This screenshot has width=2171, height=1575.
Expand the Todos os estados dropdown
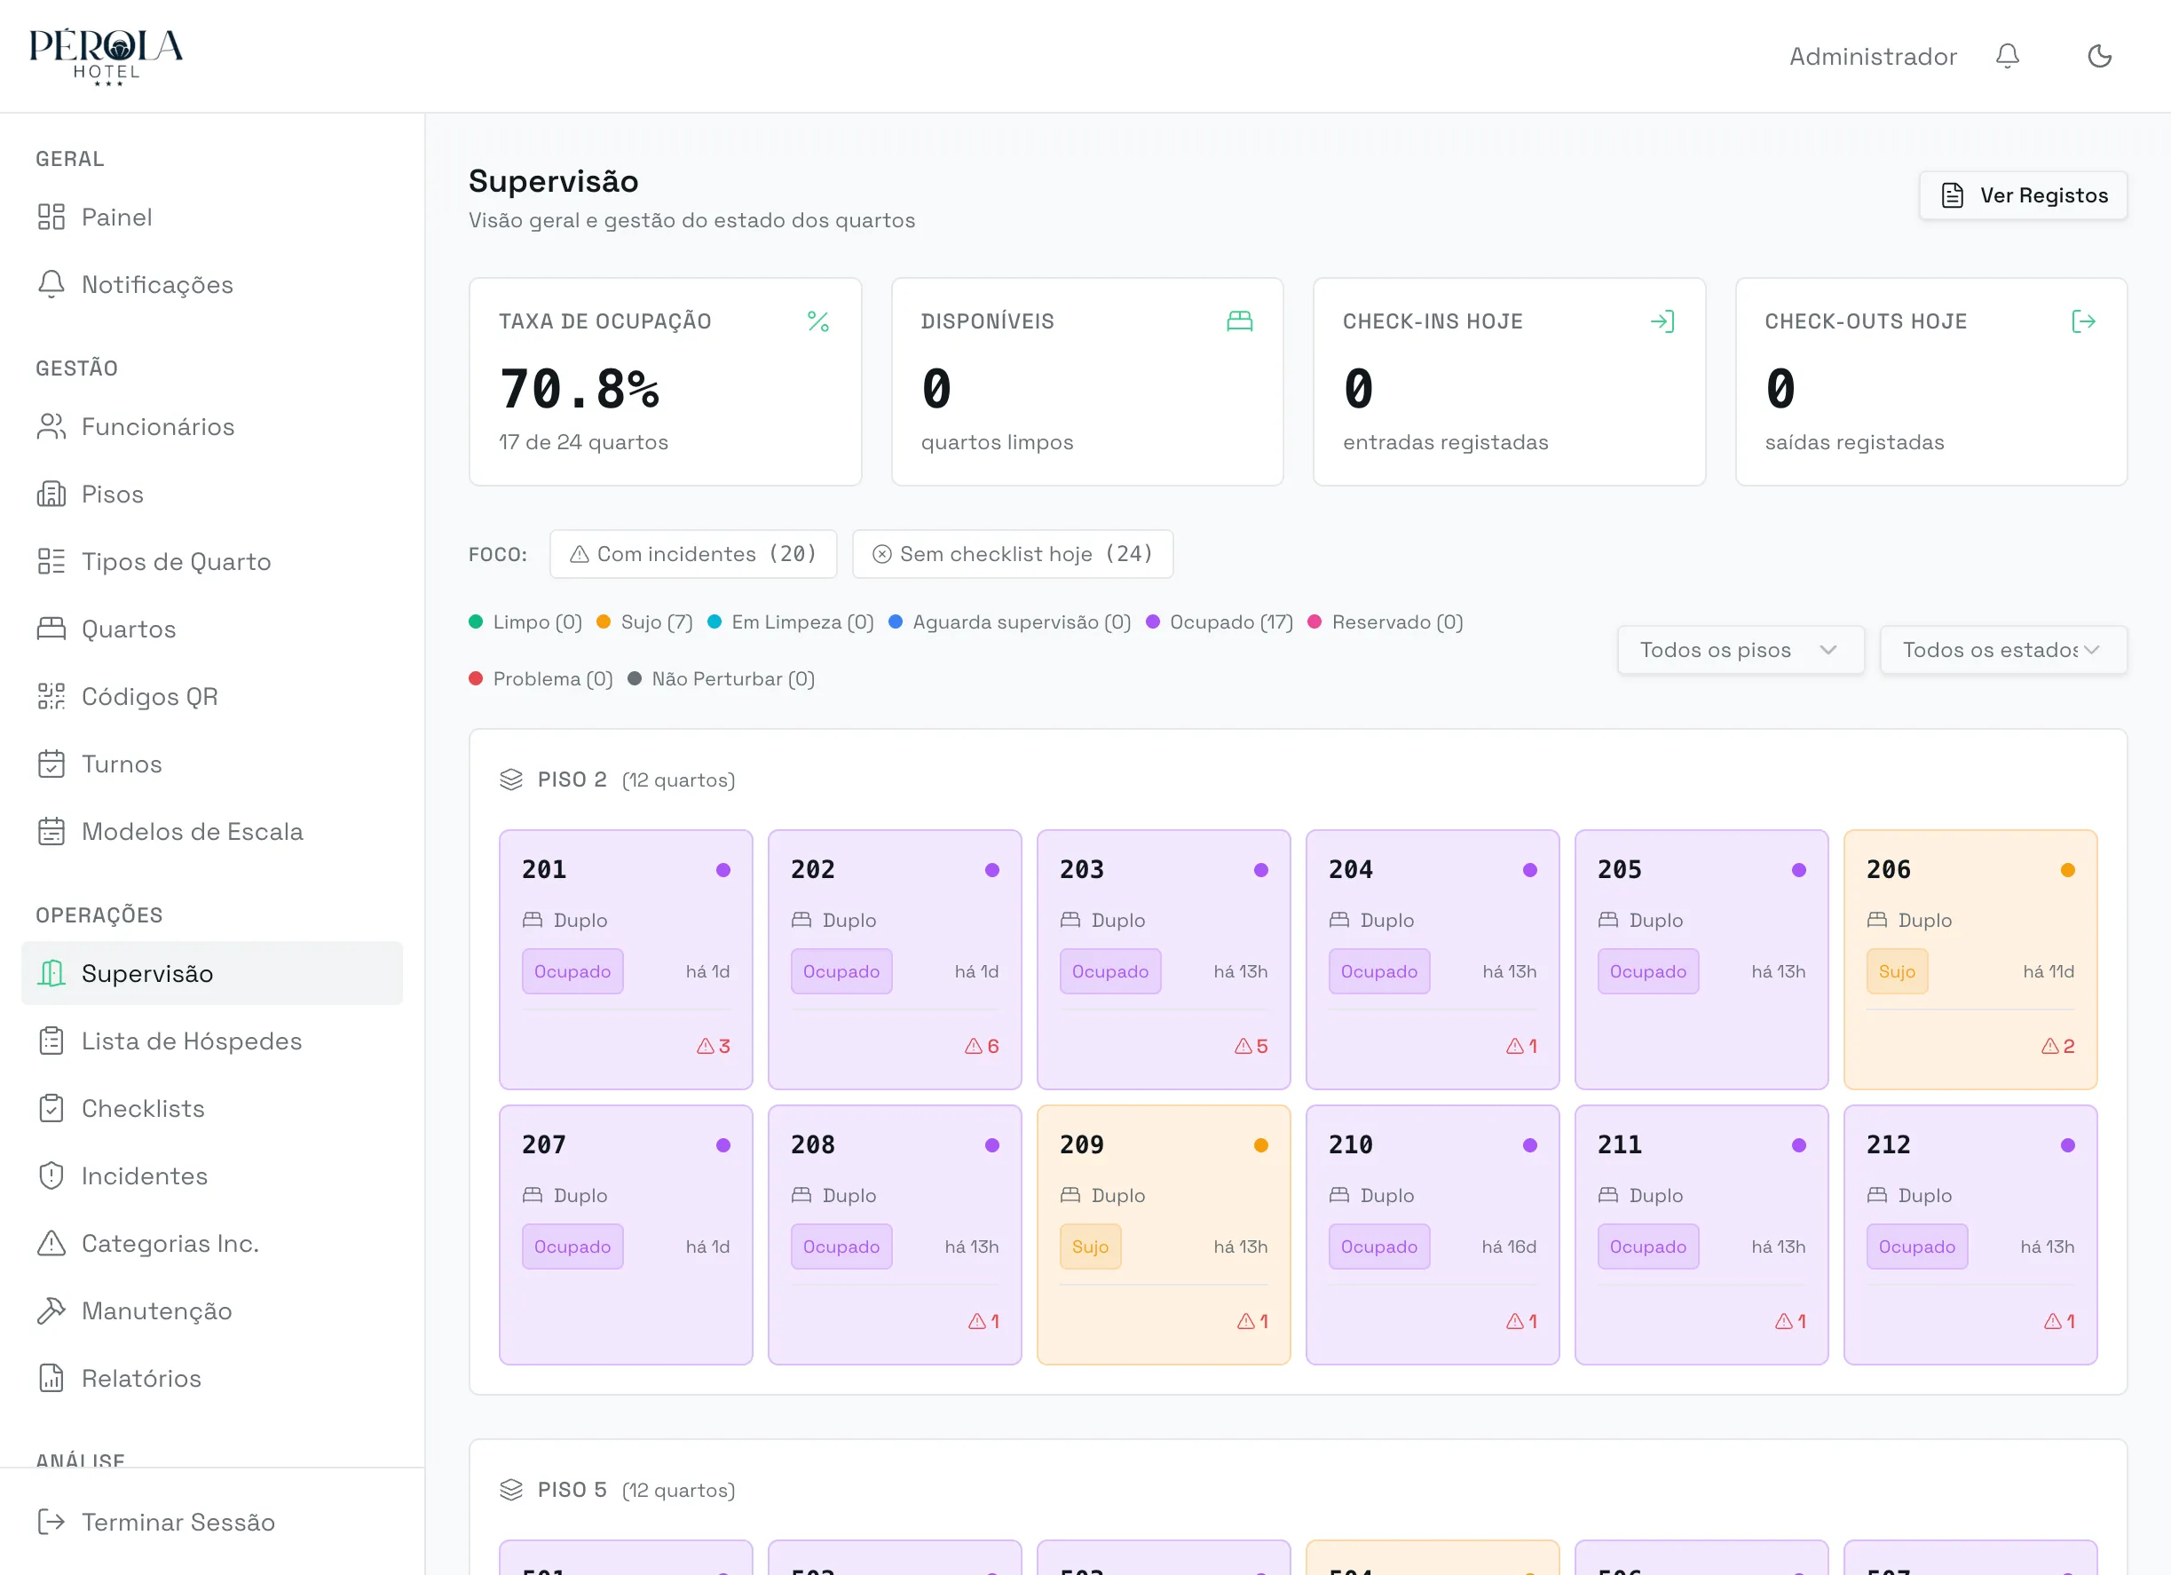[2002, 650]
